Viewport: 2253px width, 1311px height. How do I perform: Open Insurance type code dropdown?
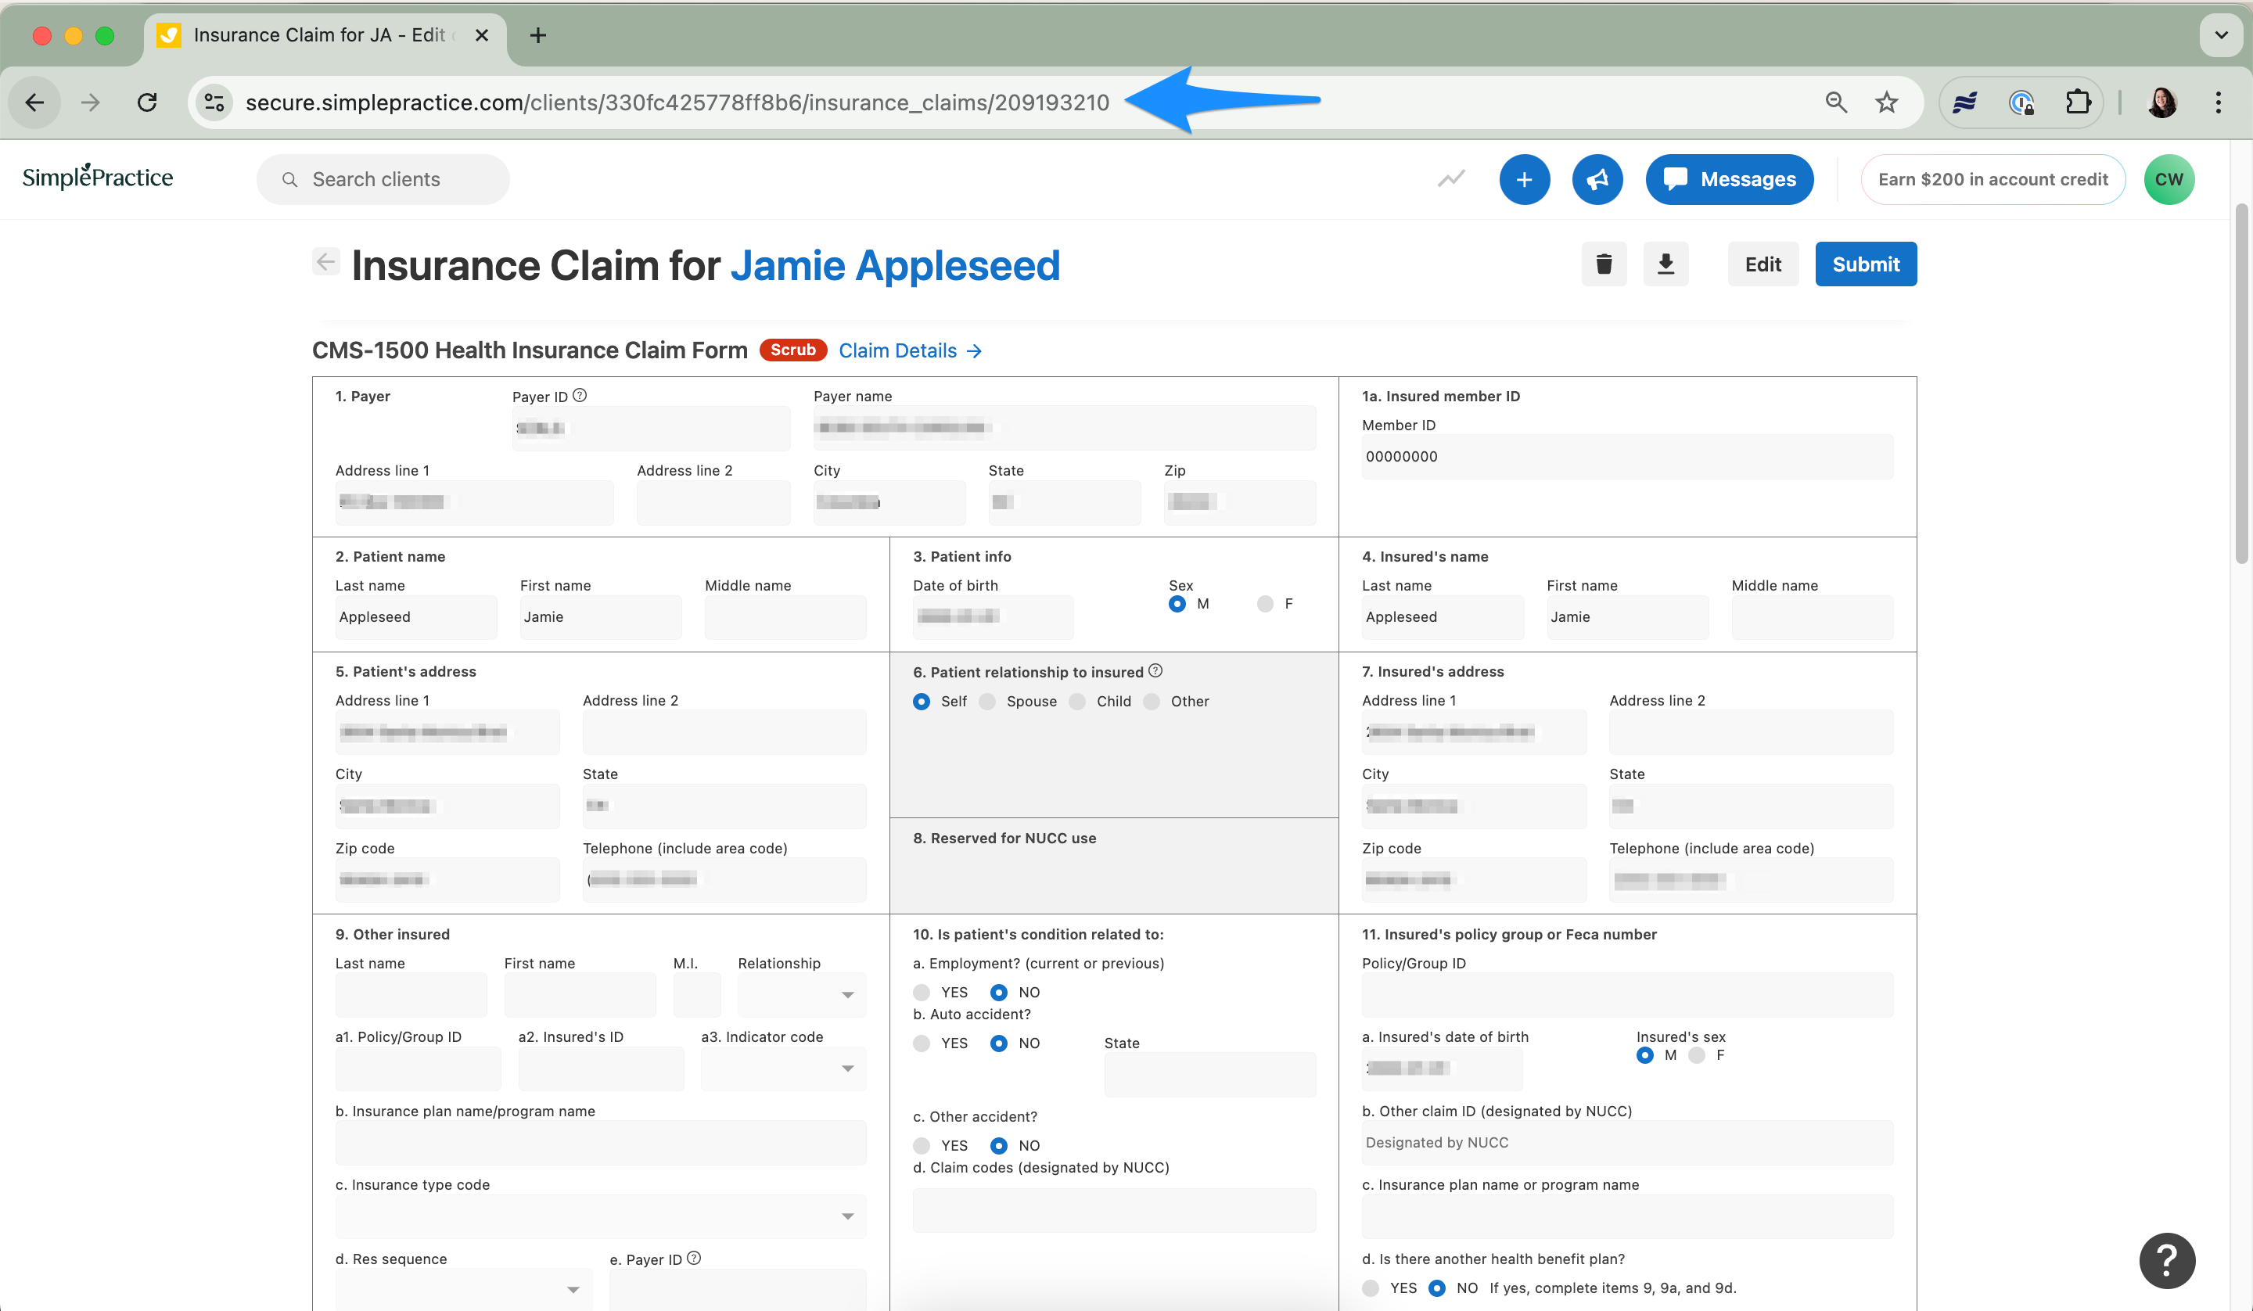(600, 1216)
